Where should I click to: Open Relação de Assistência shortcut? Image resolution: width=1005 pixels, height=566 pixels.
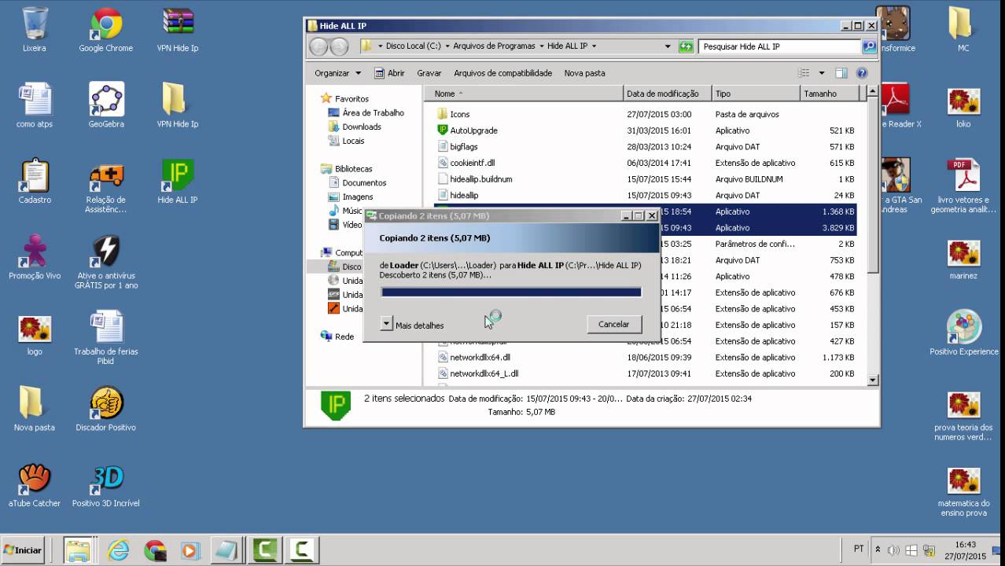click(106, 186)
